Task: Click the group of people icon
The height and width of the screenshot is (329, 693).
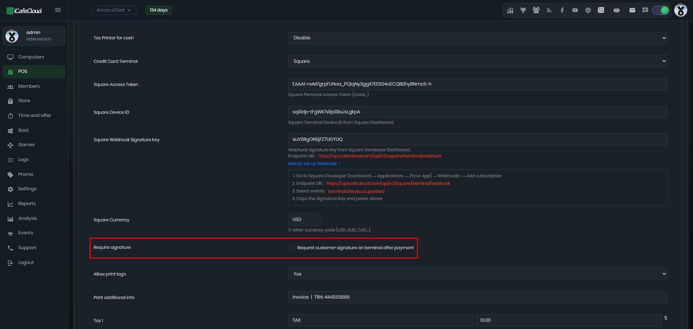Action: pyautogui.click(x=536, y=10)
